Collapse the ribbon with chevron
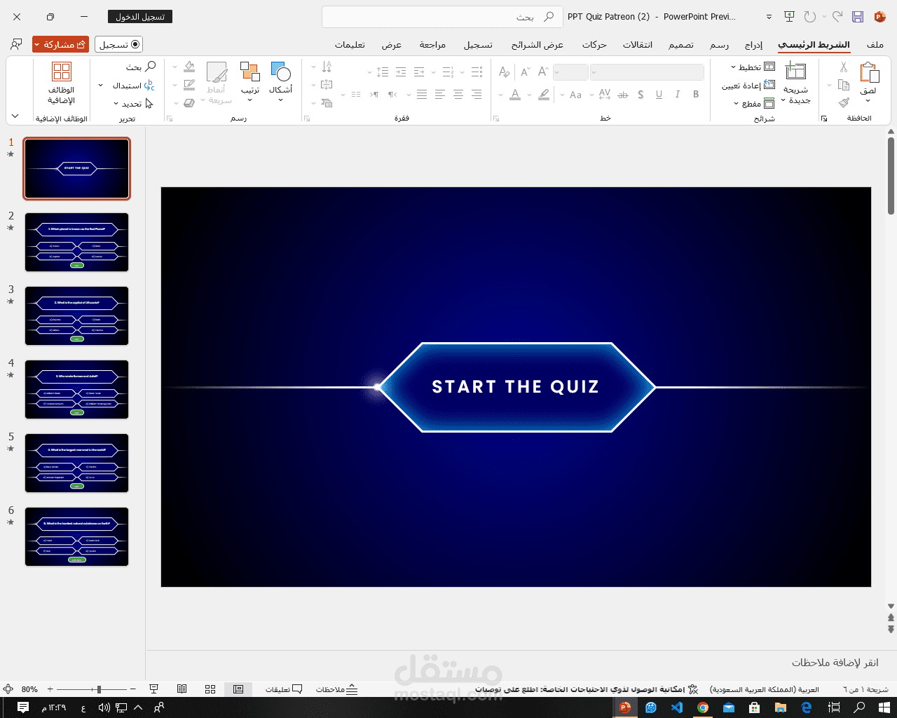The width and height of the screenshot is (897, 718). pos(15,116)
